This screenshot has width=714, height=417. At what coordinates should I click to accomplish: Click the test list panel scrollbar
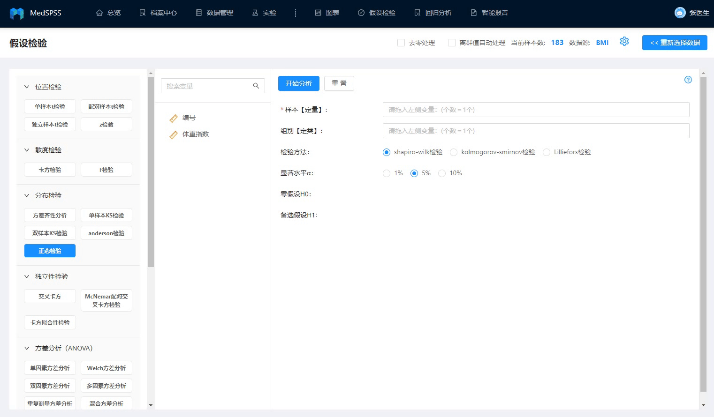click(x=151, y=172)
